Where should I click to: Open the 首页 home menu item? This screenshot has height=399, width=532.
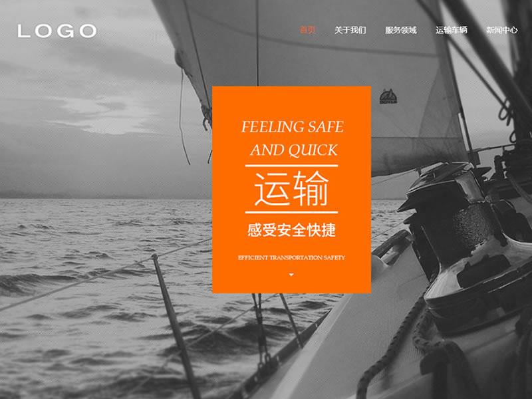point(308,30)
